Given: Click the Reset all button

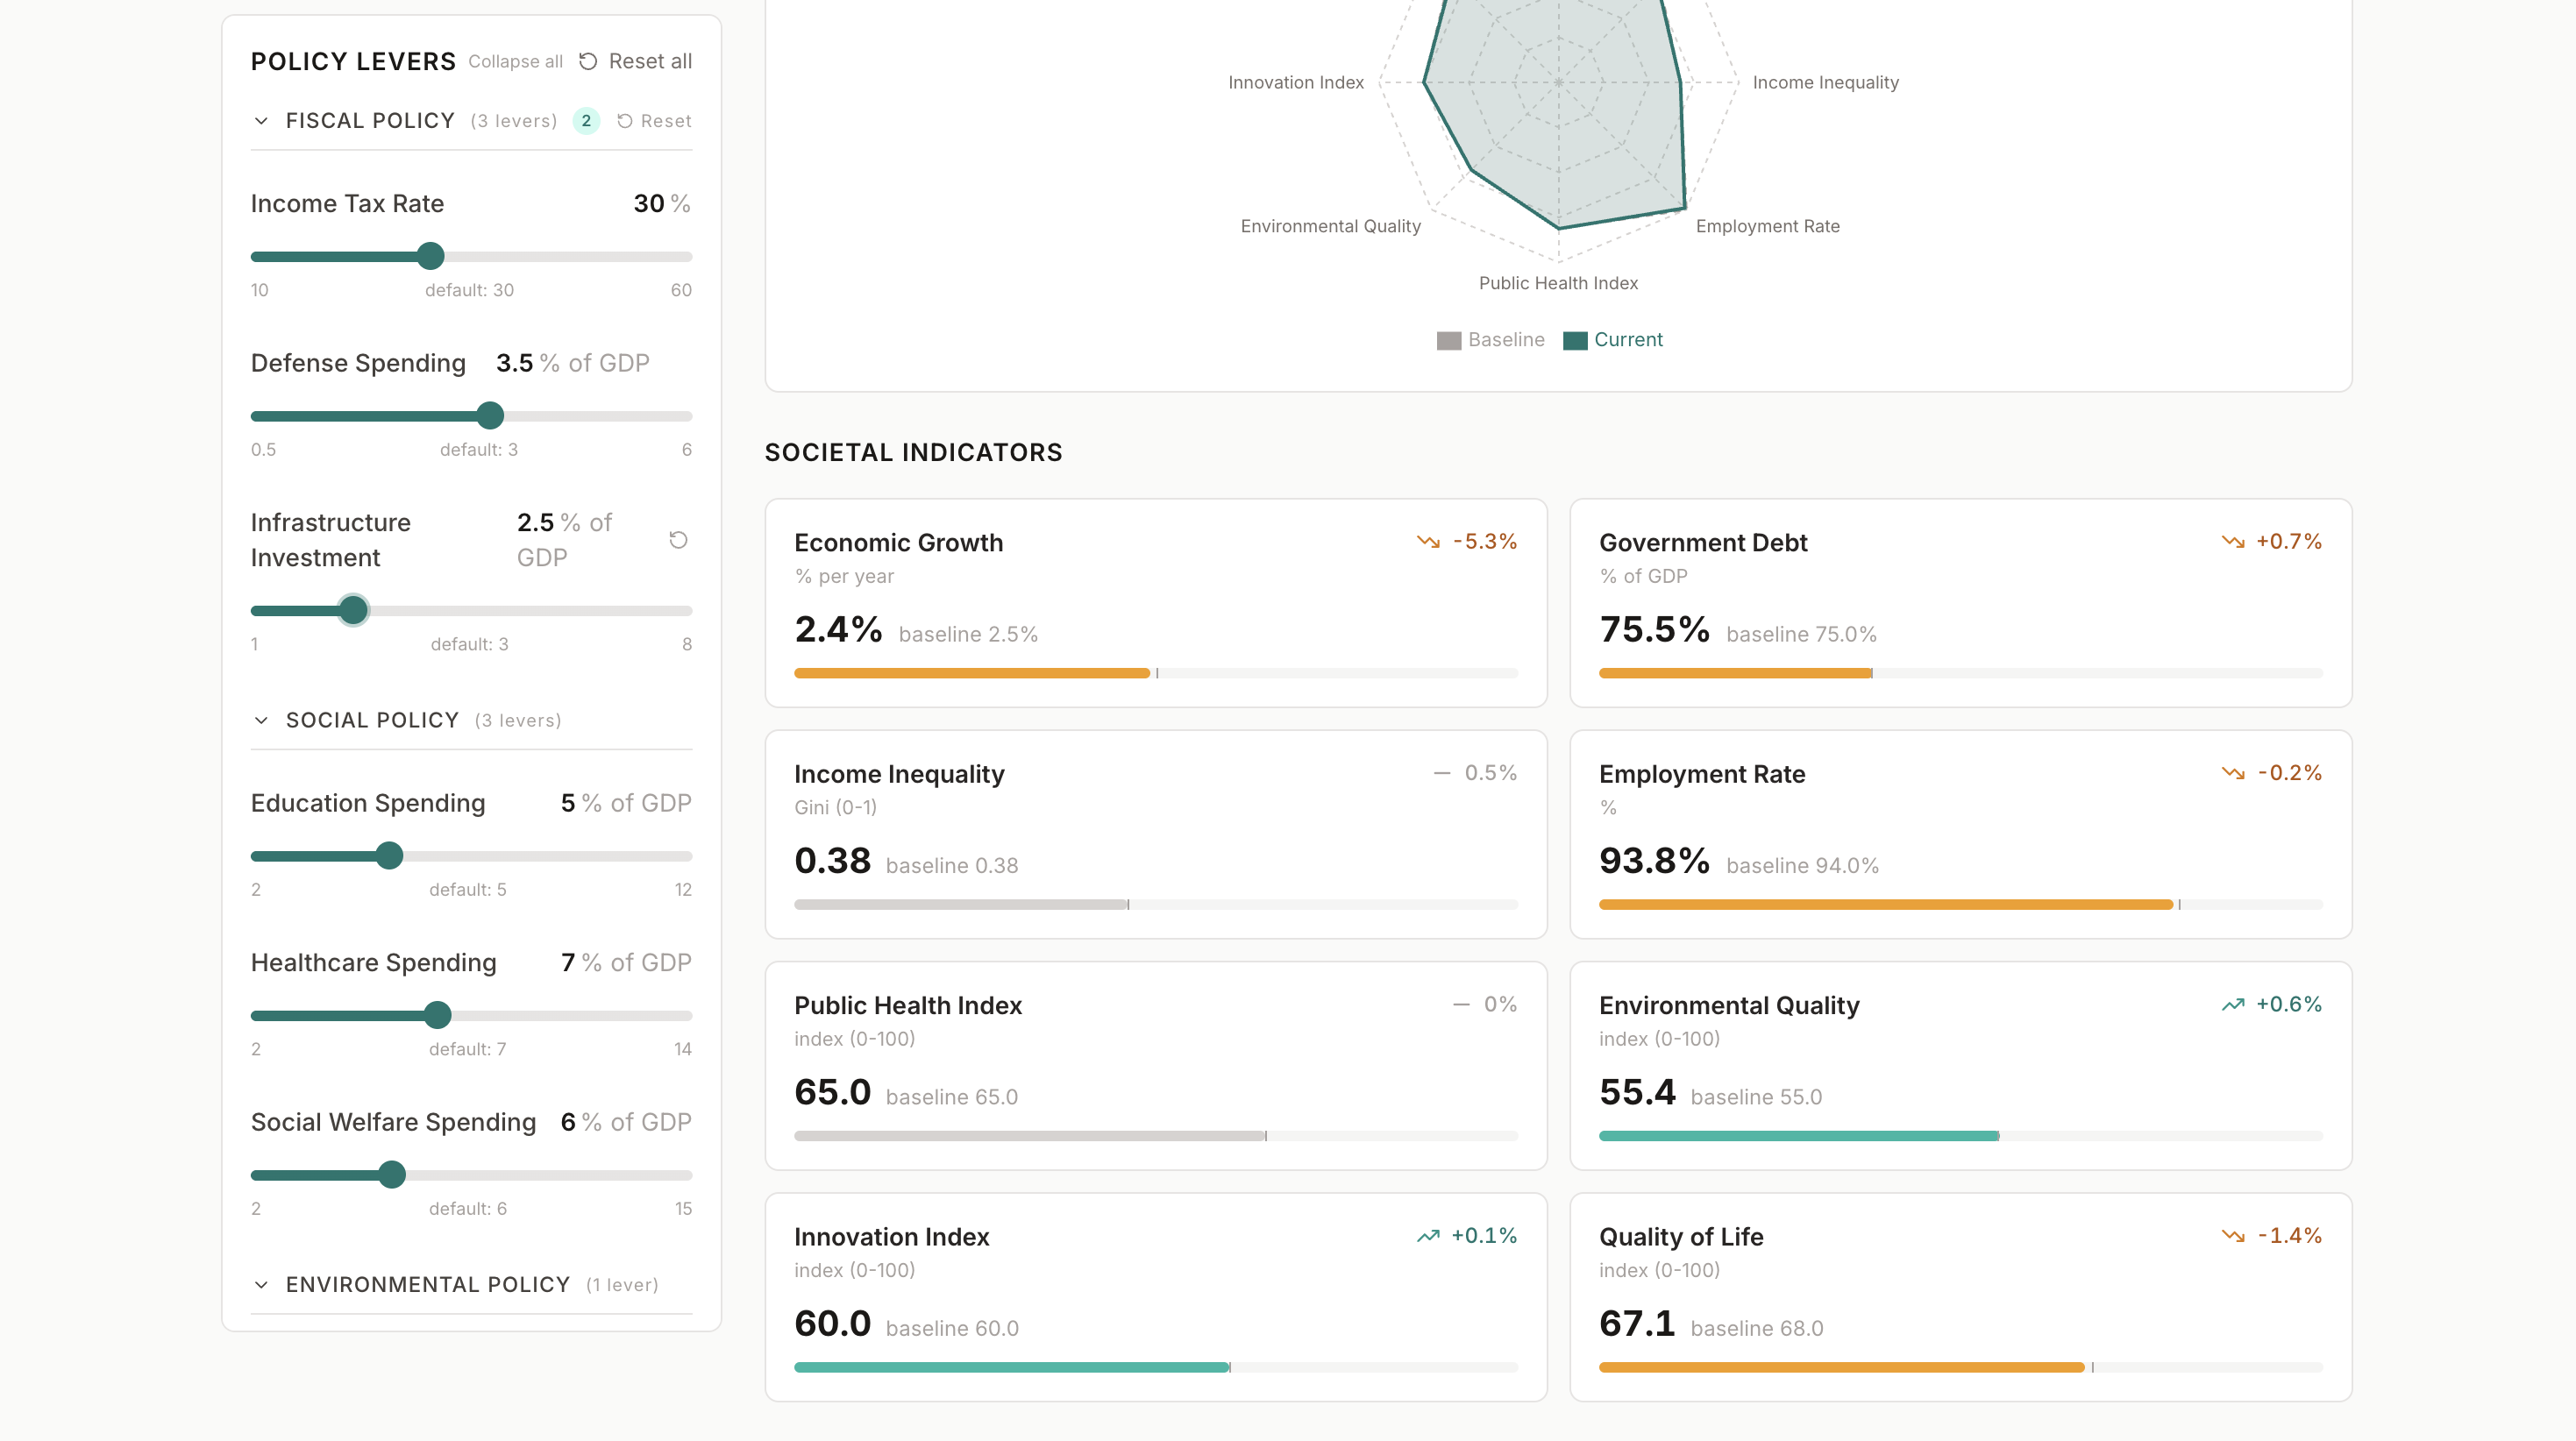Looking at the screenshot, I should (635, 61).
